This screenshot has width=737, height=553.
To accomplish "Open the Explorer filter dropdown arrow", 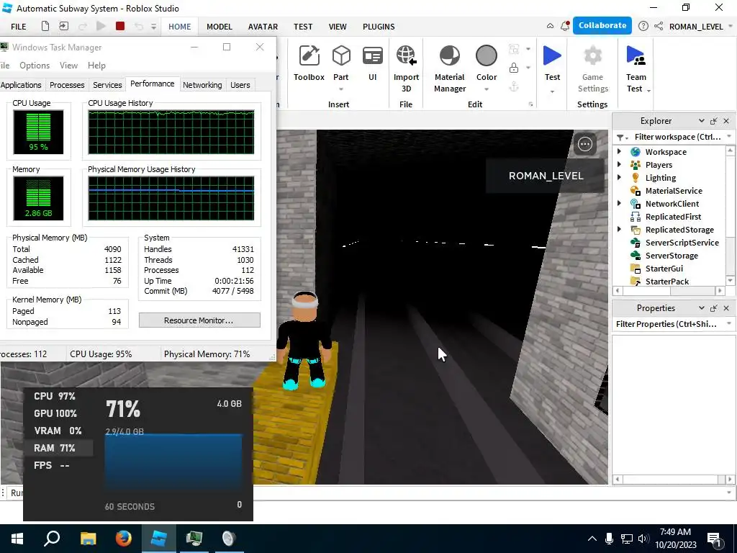I will pos(729,137).
